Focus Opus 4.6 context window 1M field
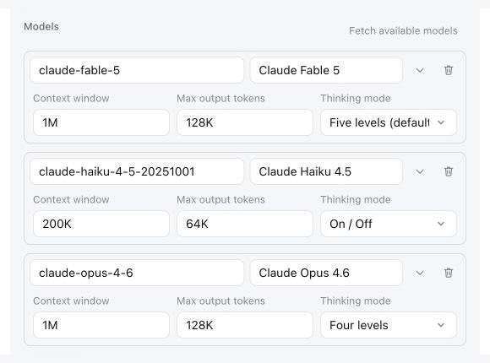This screenshot has height=363, width=490. point(101,325)
